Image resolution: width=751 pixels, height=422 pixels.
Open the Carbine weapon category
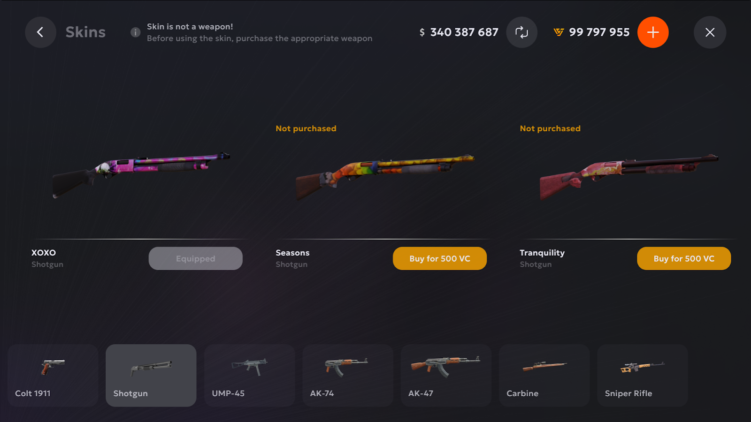click(x=544, y=376)
